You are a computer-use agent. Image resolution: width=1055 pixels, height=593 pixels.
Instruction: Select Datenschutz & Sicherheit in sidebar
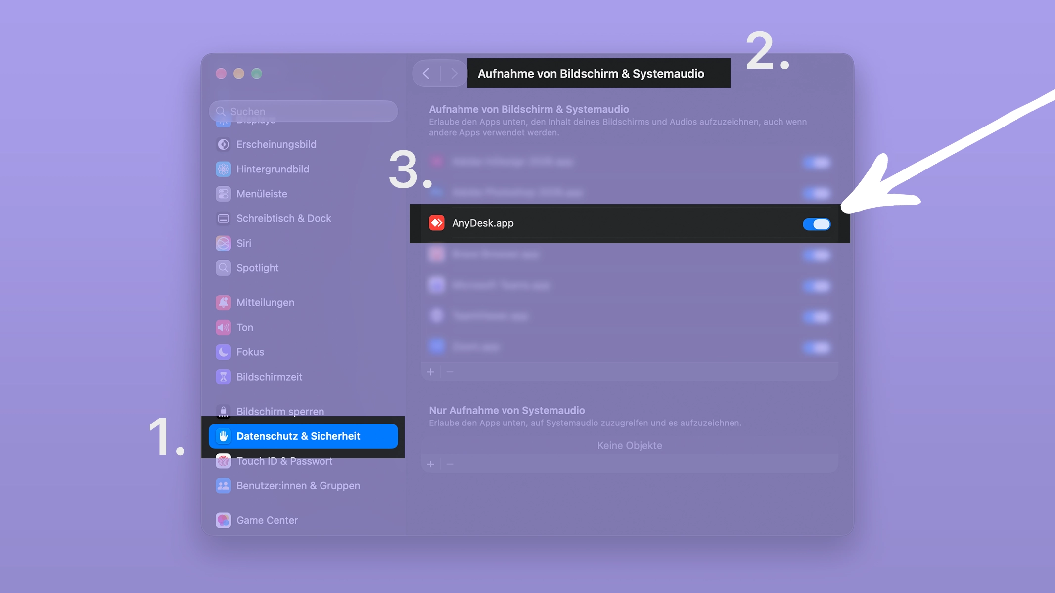point(303,436)
